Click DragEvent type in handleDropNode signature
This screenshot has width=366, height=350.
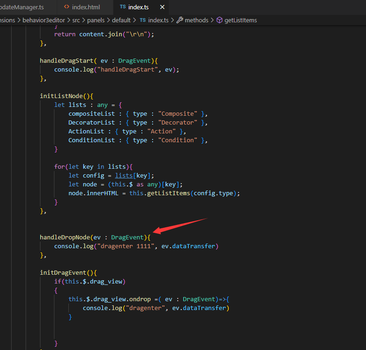click(127, 238)
